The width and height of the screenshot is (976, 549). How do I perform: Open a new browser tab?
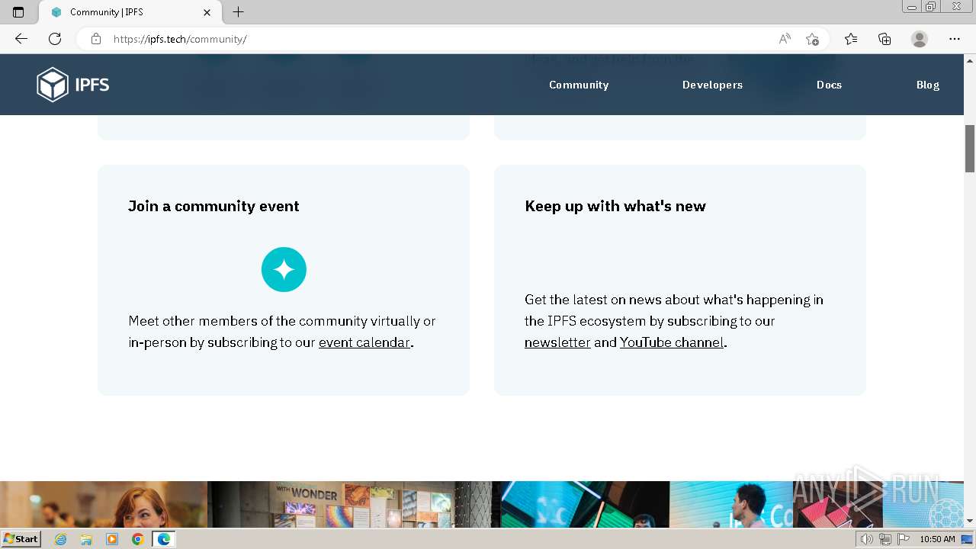point(239,12)
